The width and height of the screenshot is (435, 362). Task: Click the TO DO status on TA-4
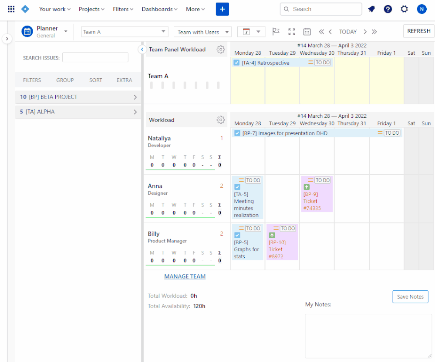pos(323,63)
